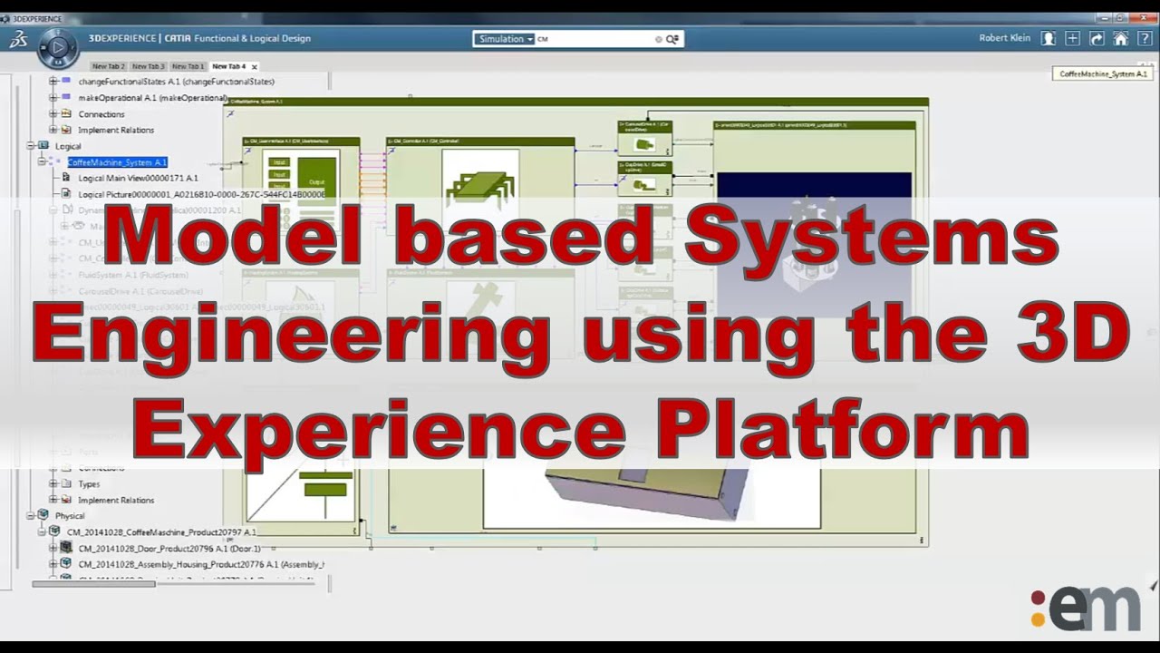Expand the Types node

(53, 484)
